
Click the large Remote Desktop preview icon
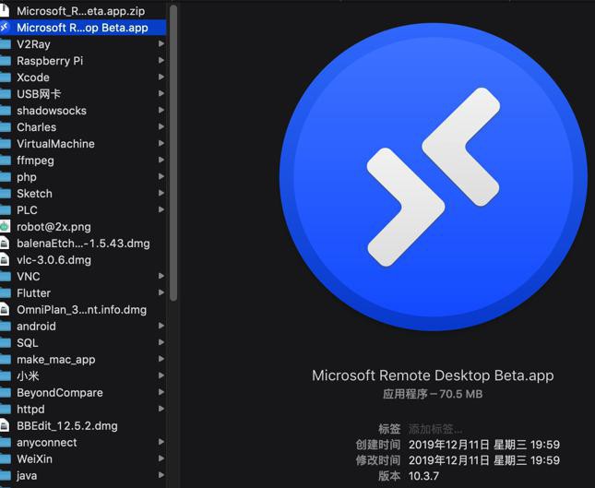(x=433, y=176)
